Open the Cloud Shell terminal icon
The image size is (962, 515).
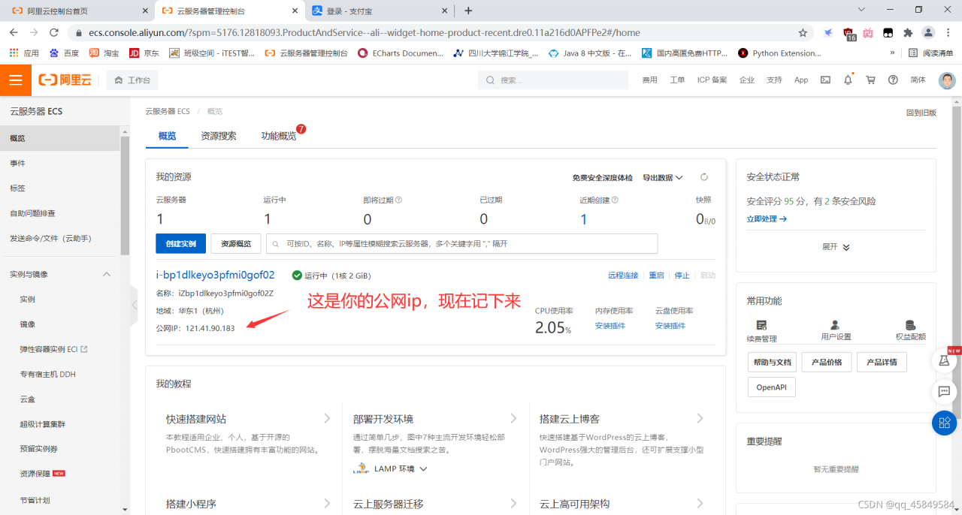click(x=825, y=80)
